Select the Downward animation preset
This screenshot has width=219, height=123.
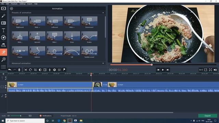89,22
